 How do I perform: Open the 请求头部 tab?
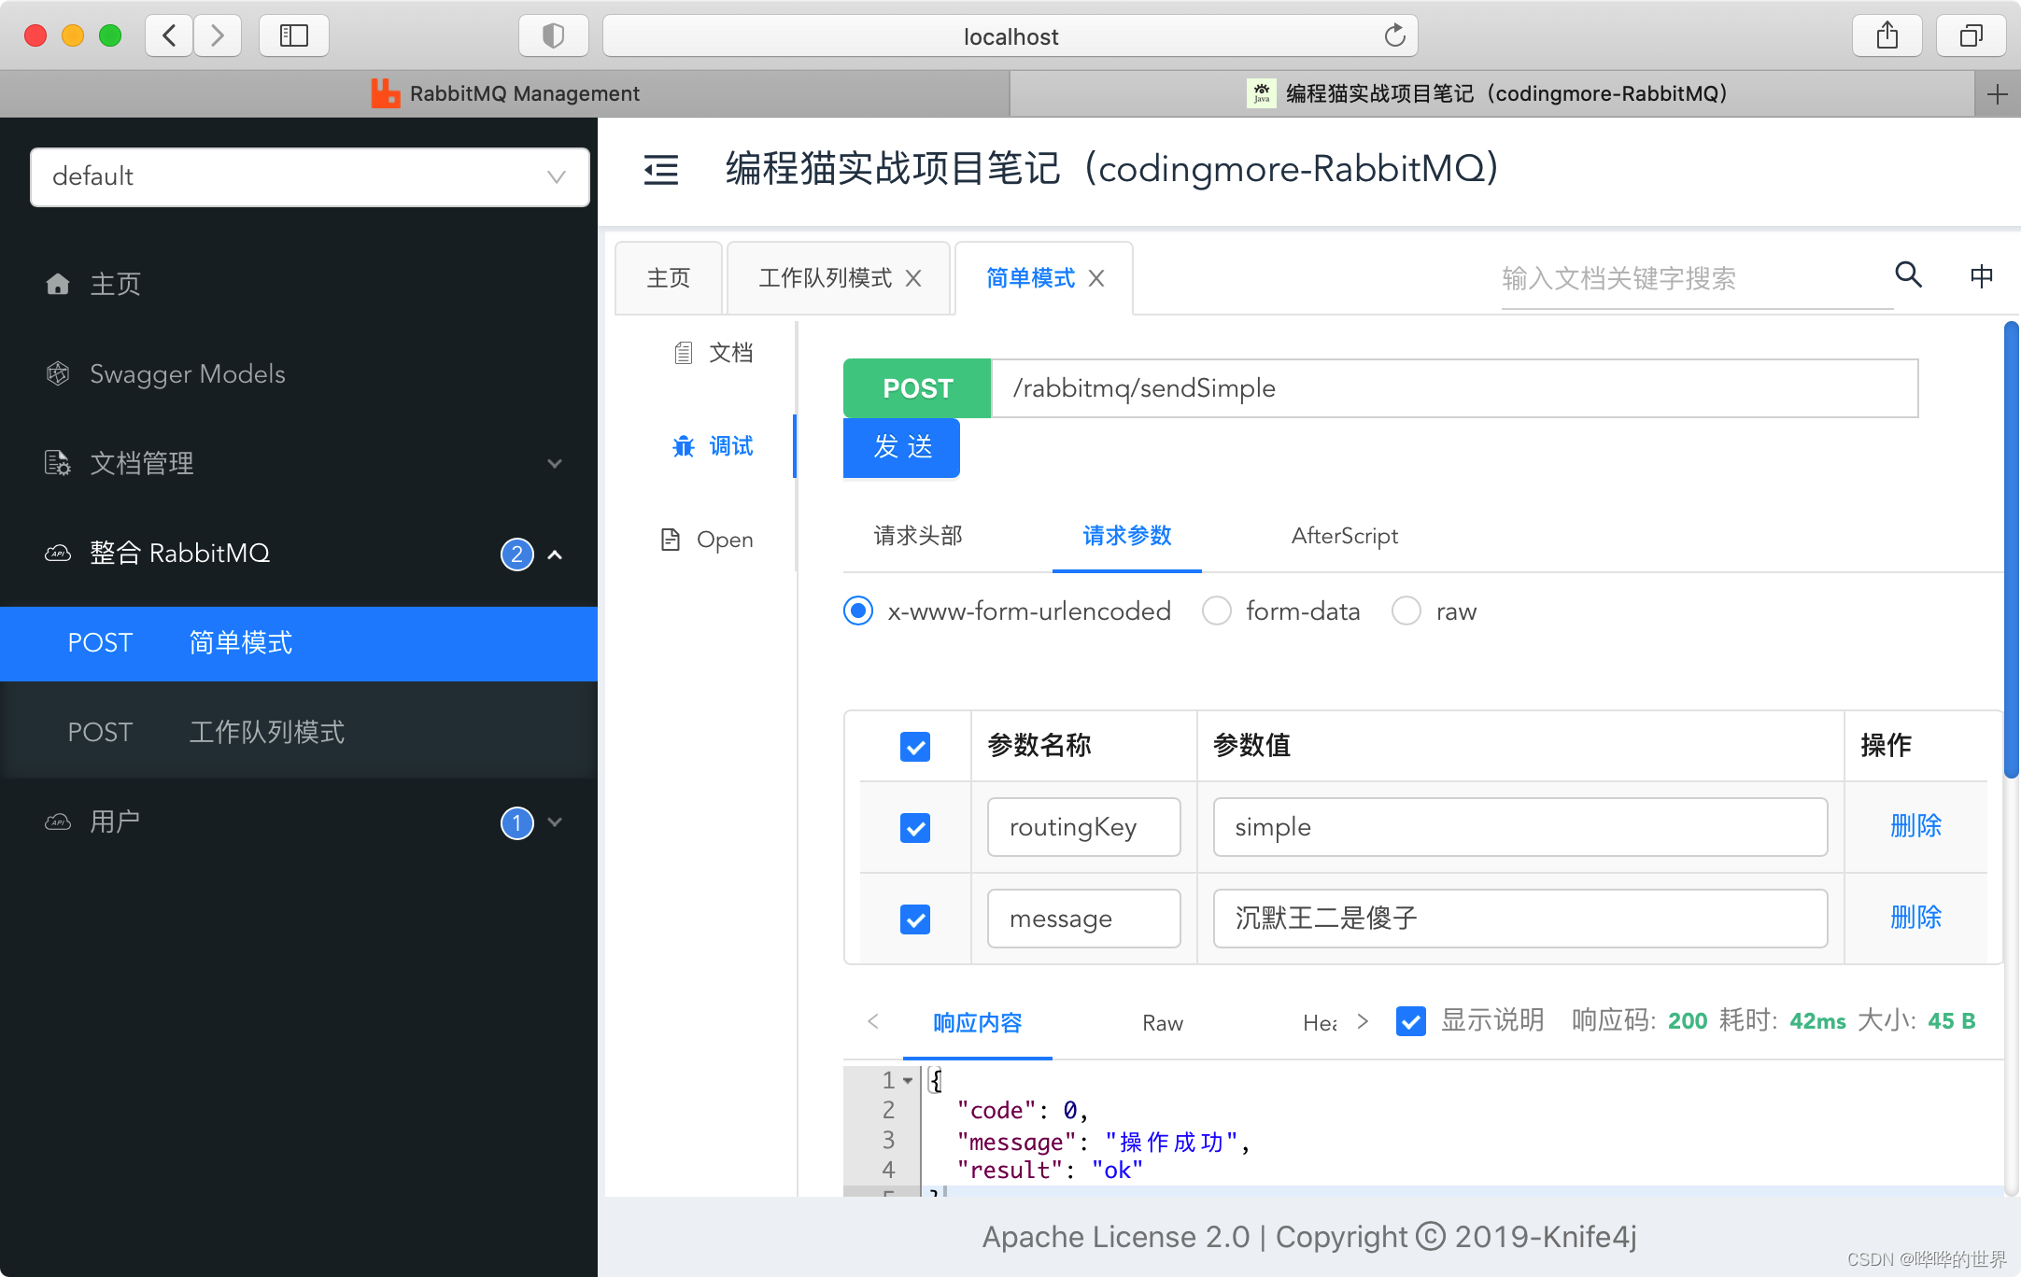tap(918, 536)
